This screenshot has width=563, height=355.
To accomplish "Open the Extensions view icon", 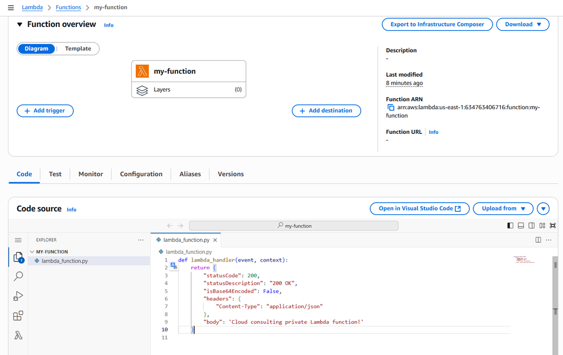I will [18, 316].
